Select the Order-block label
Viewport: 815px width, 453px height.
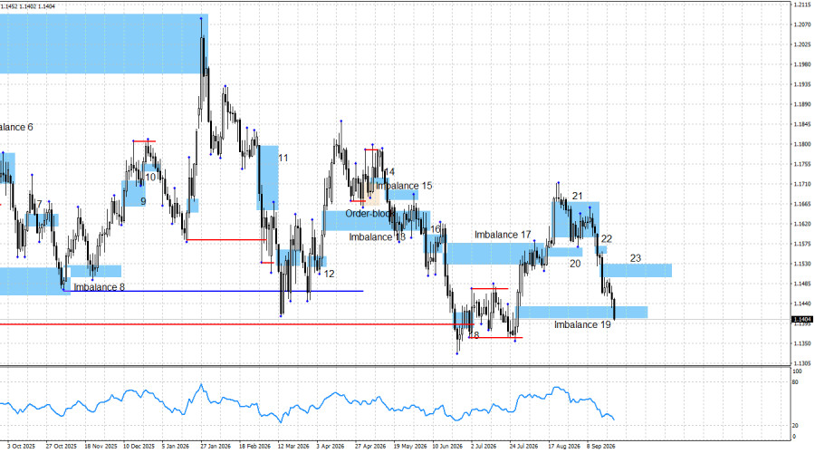[x=369, y=214]
